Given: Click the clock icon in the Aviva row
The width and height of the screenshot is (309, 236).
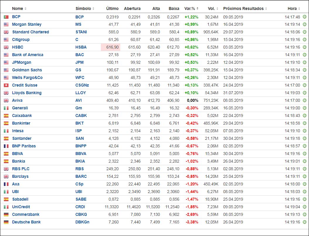Looking at the screenshot, I should 305,101.
